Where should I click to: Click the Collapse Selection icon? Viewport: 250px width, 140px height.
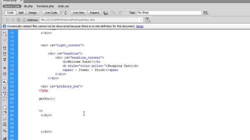(5, 54)
